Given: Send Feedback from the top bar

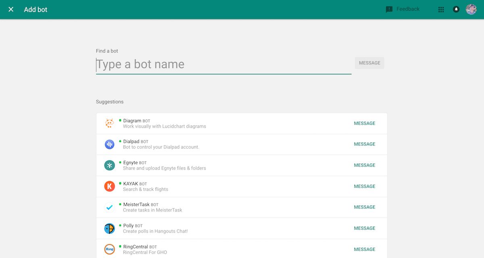Looking at the screenshot, I should point(403,9).
